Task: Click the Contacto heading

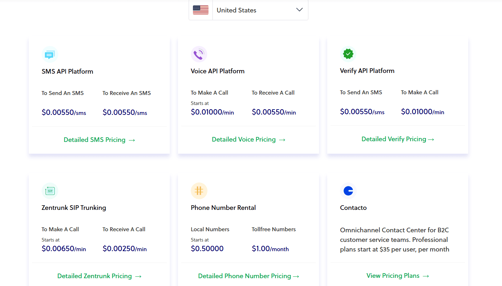Action: (x=353, y=208)
